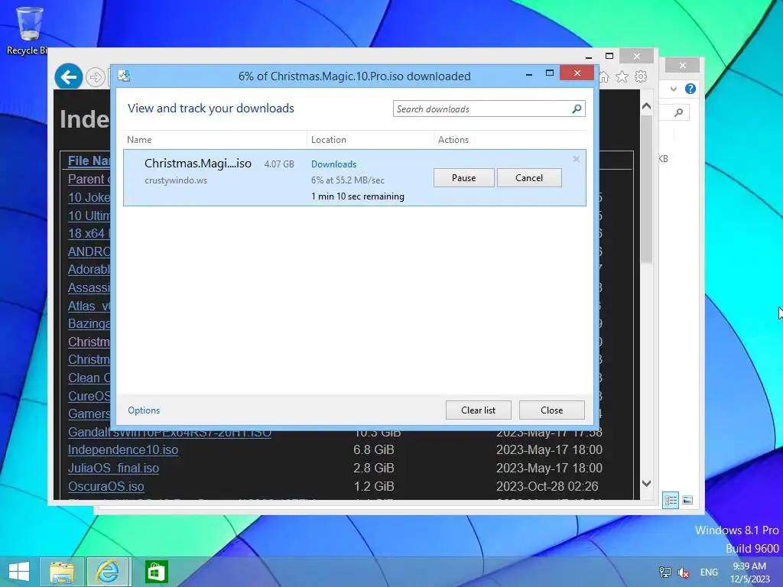Click the Clear list button
The width and height of the screenshot is (783, 587).
pyautogui.click(x=478, y=410)
